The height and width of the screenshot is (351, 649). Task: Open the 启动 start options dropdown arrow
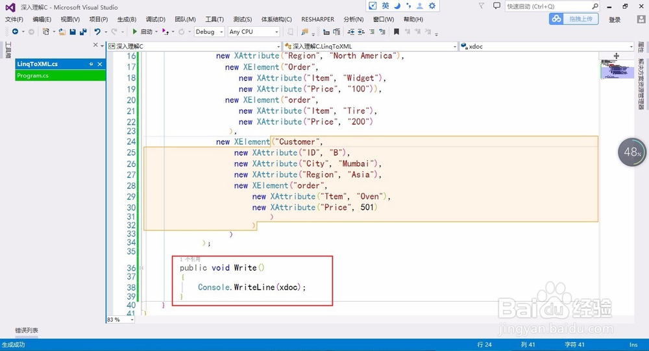(x=156, y=31)
